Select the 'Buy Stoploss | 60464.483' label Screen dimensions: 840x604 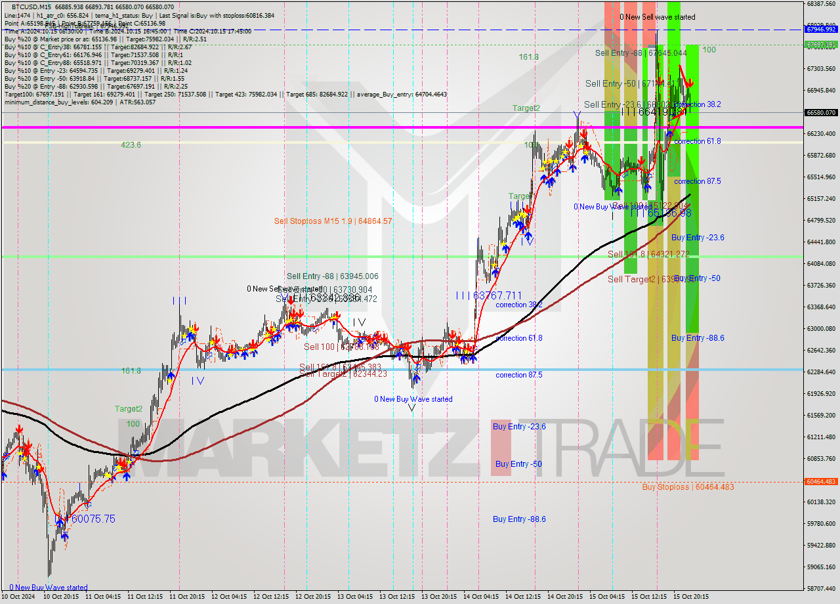click(688, 487)
